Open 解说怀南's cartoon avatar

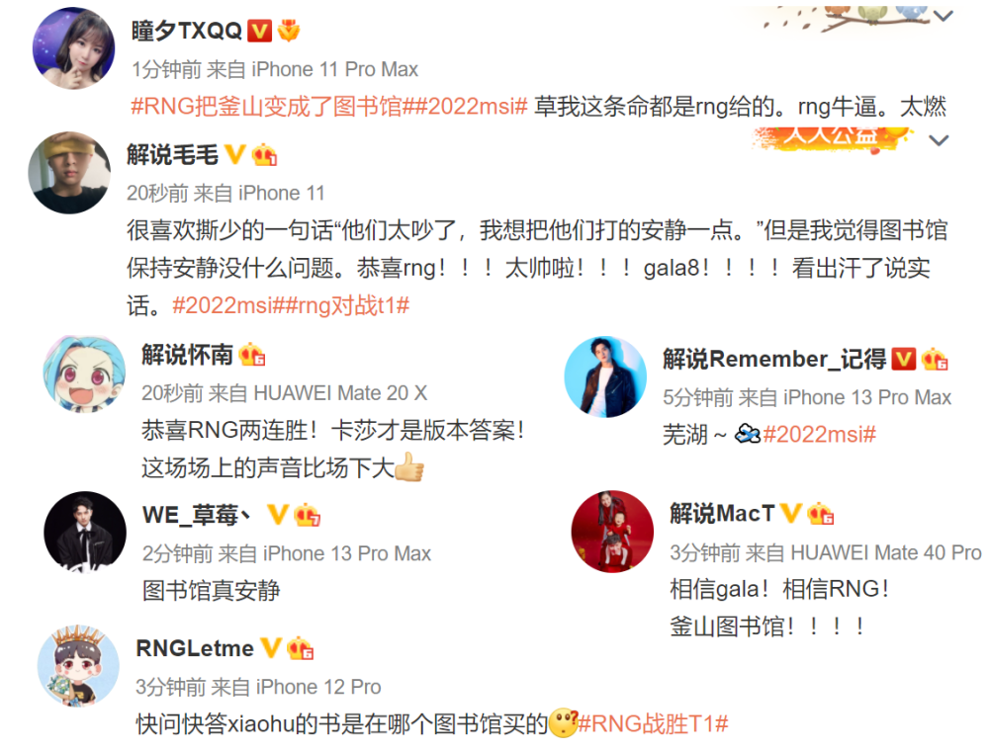coord(84,374)
